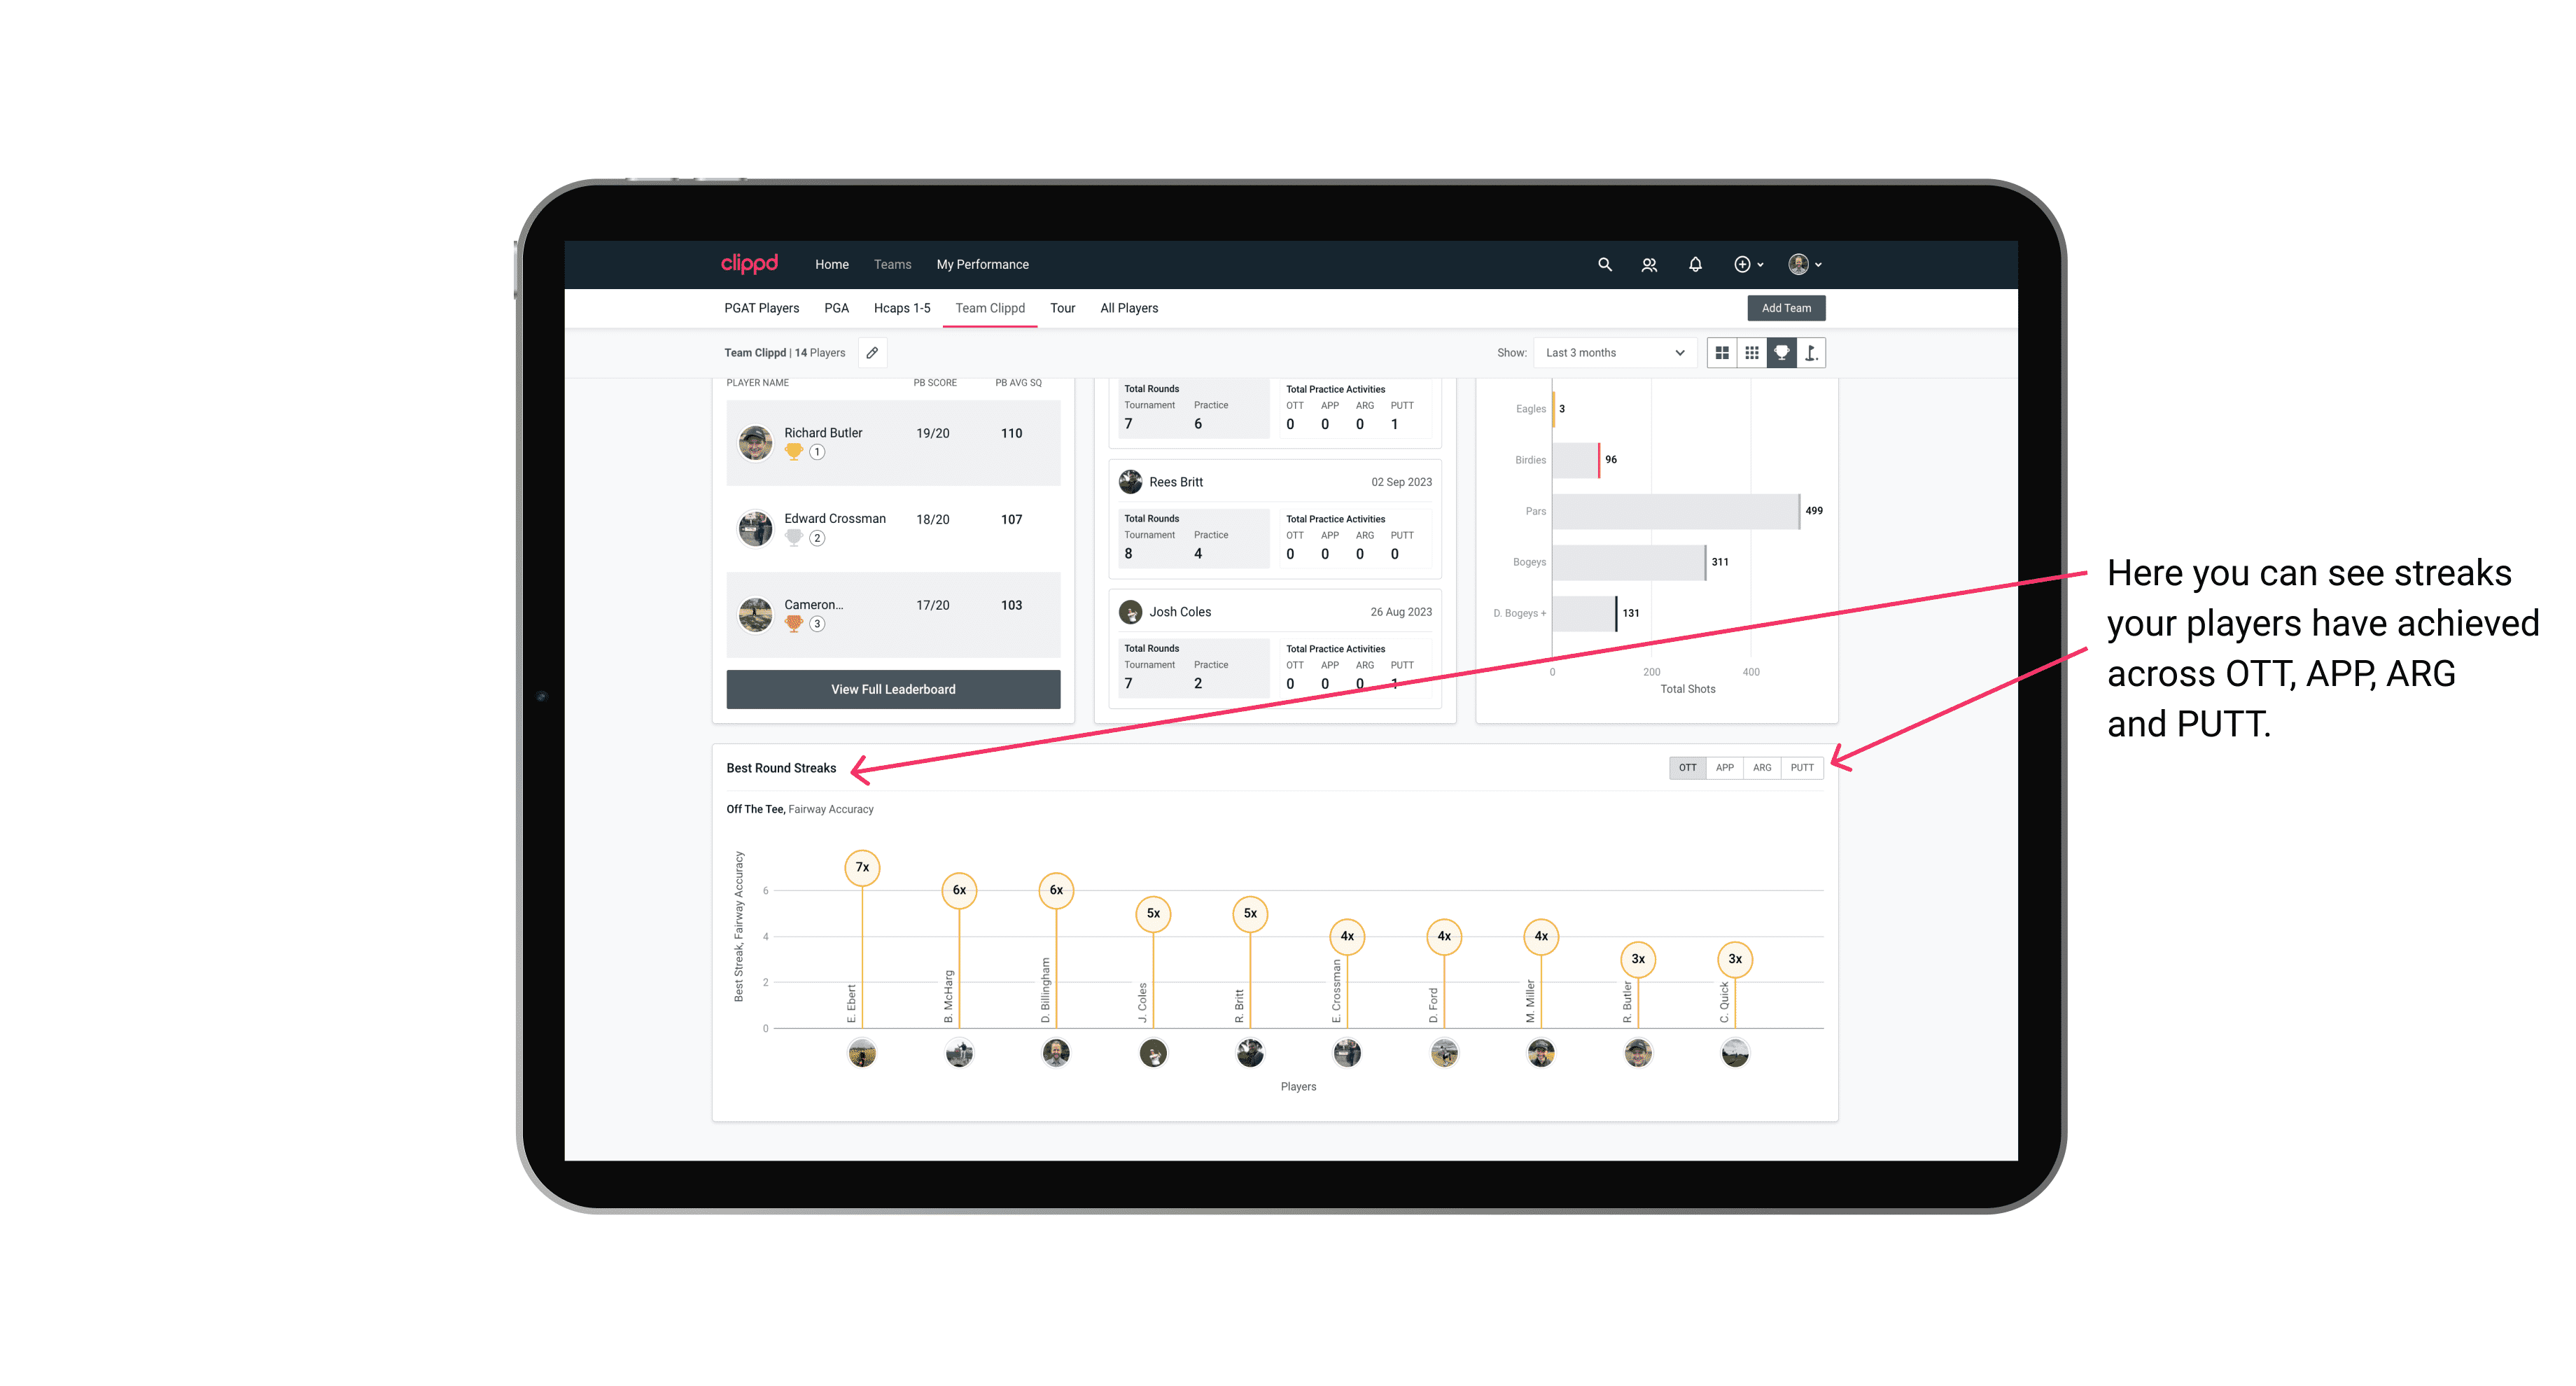Expand the My Performance menu item
This screenshot has width=2576, height=1386.
click(986, 265)
